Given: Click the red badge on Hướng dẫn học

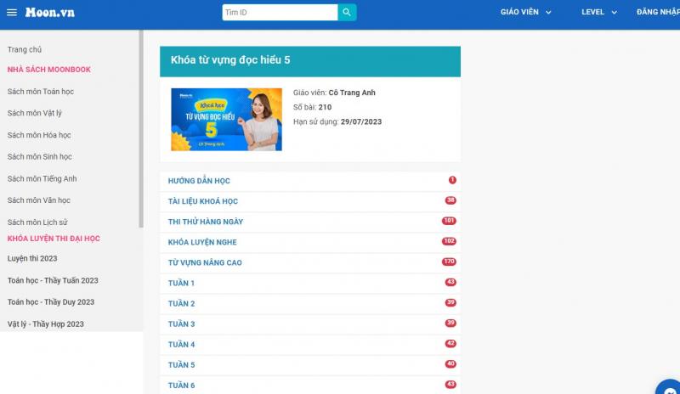Looking at the screenshot, I should (452, 180).
